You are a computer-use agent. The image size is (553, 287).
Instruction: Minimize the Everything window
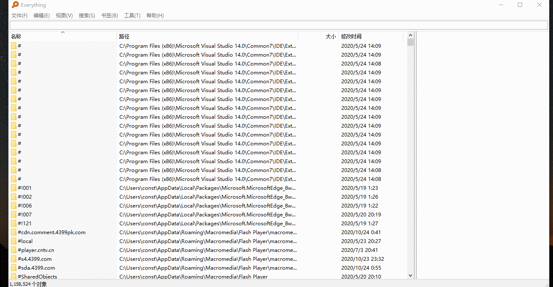501,5
